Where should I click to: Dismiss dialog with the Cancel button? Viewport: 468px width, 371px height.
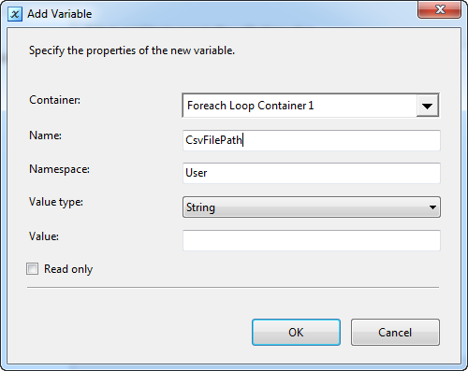(395, 332)
